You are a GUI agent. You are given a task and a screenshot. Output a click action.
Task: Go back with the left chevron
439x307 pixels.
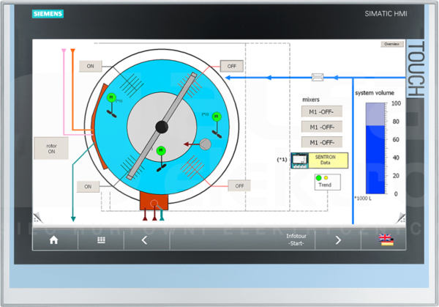[x=144, y=240]
